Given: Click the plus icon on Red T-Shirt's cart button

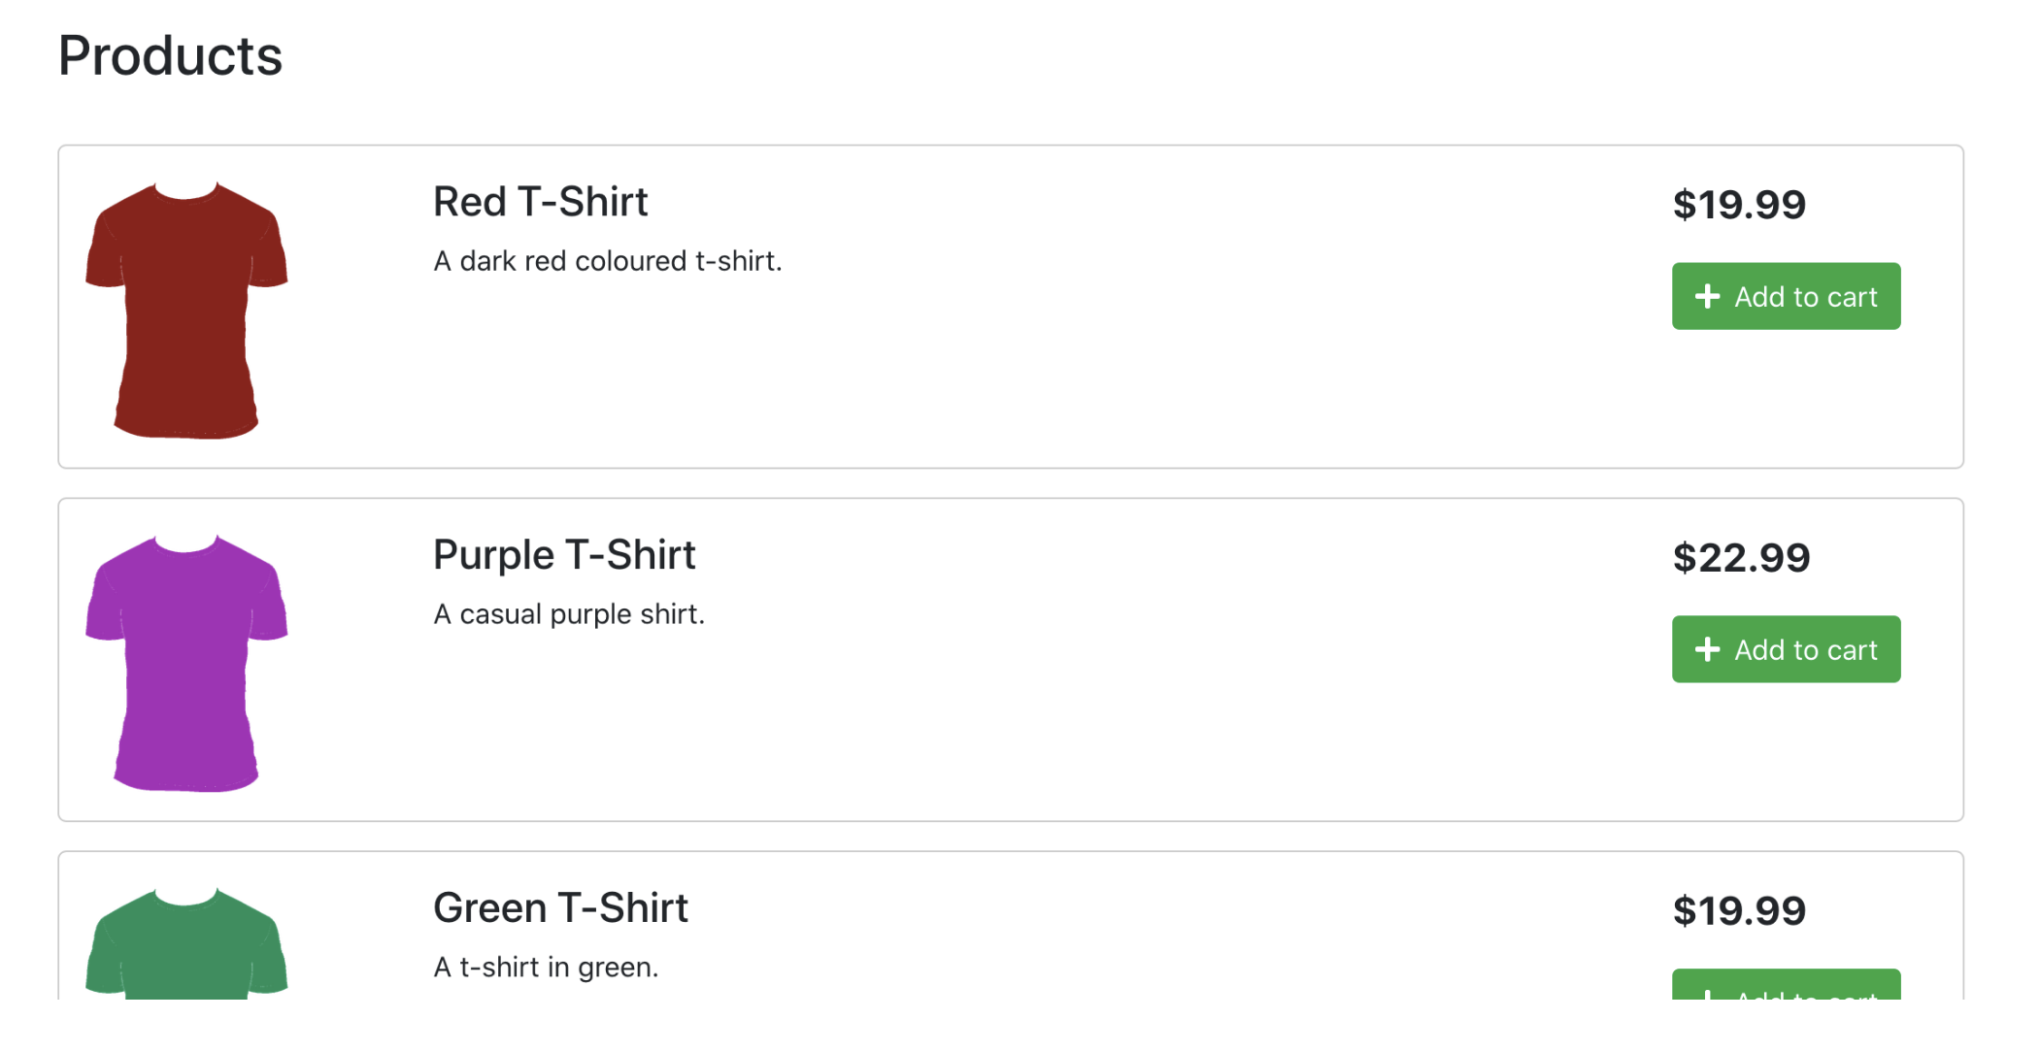Looking at the screenshot, I should pyautogui.click(x=1707, y=296).
